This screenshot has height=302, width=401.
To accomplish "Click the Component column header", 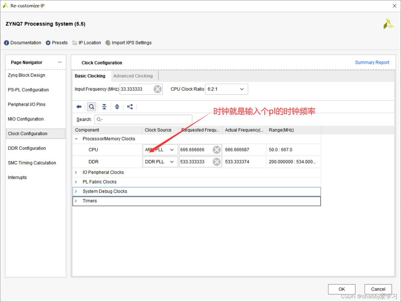I will 107,130.
